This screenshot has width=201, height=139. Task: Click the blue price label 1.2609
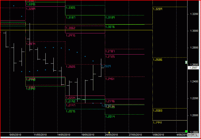pyautogui.click(x=106, y=66)
